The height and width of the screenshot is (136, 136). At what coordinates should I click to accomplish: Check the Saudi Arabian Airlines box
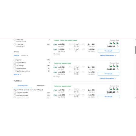point(15,71)
